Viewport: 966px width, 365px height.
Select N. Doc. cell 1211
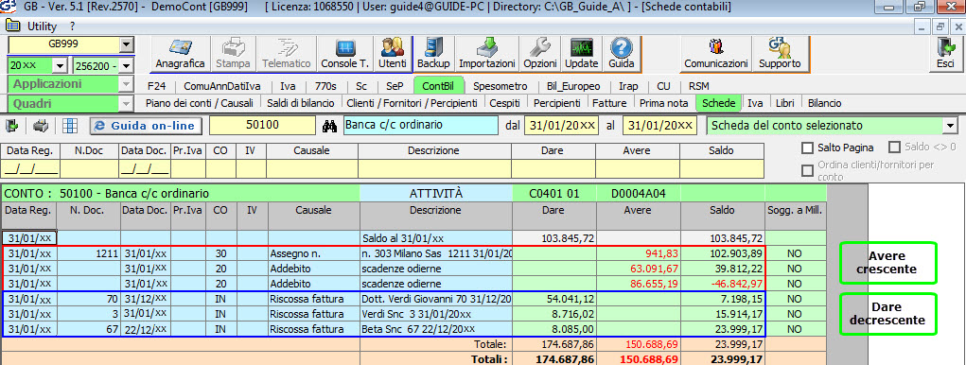[88, 253]
